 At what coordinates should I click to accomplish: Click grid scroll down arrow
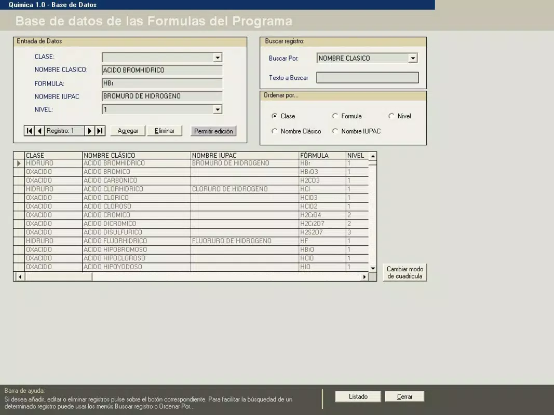(x=373, y=269)
